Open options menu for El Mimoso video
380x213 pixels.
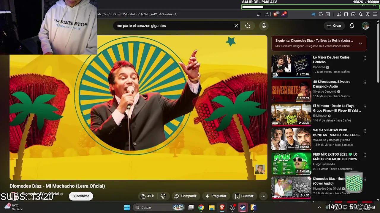click(x=365, y=107)
